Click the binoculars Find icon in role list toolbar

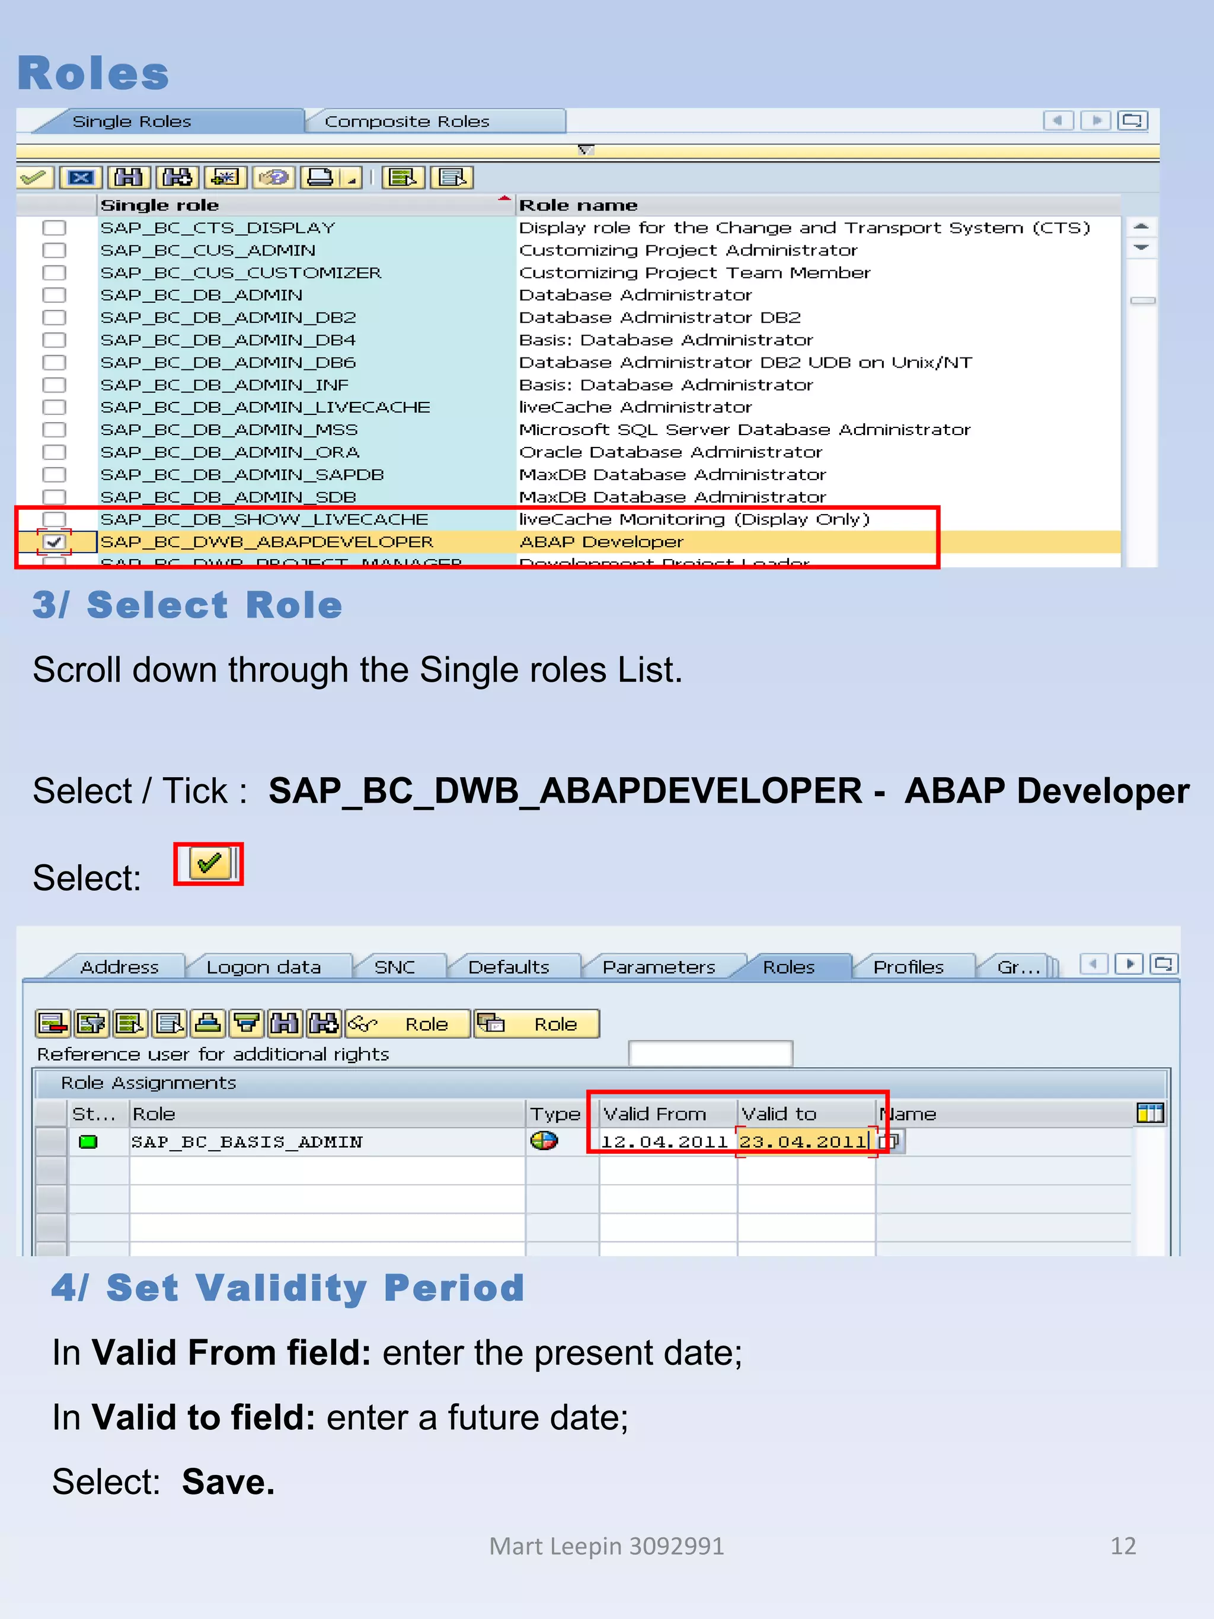pos(129,178)
